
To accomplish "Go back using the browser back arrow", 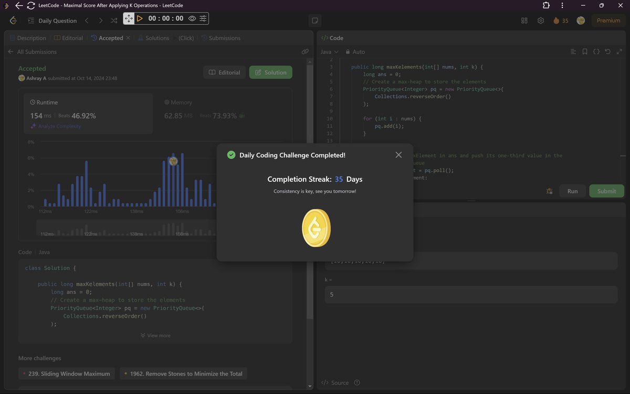I will 19,6.
